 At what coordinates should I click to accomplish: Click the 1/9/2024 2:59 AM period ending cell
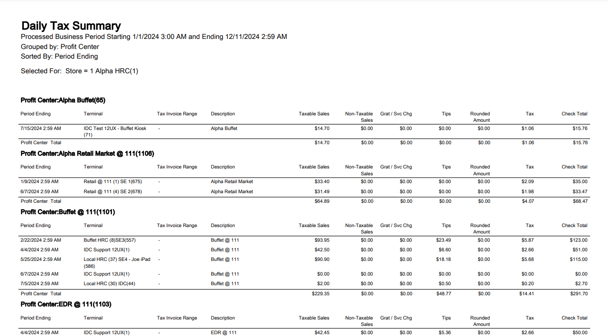(39, 182)
